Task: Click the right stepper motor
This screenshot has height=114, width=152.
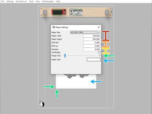Action: coord(107,12)
